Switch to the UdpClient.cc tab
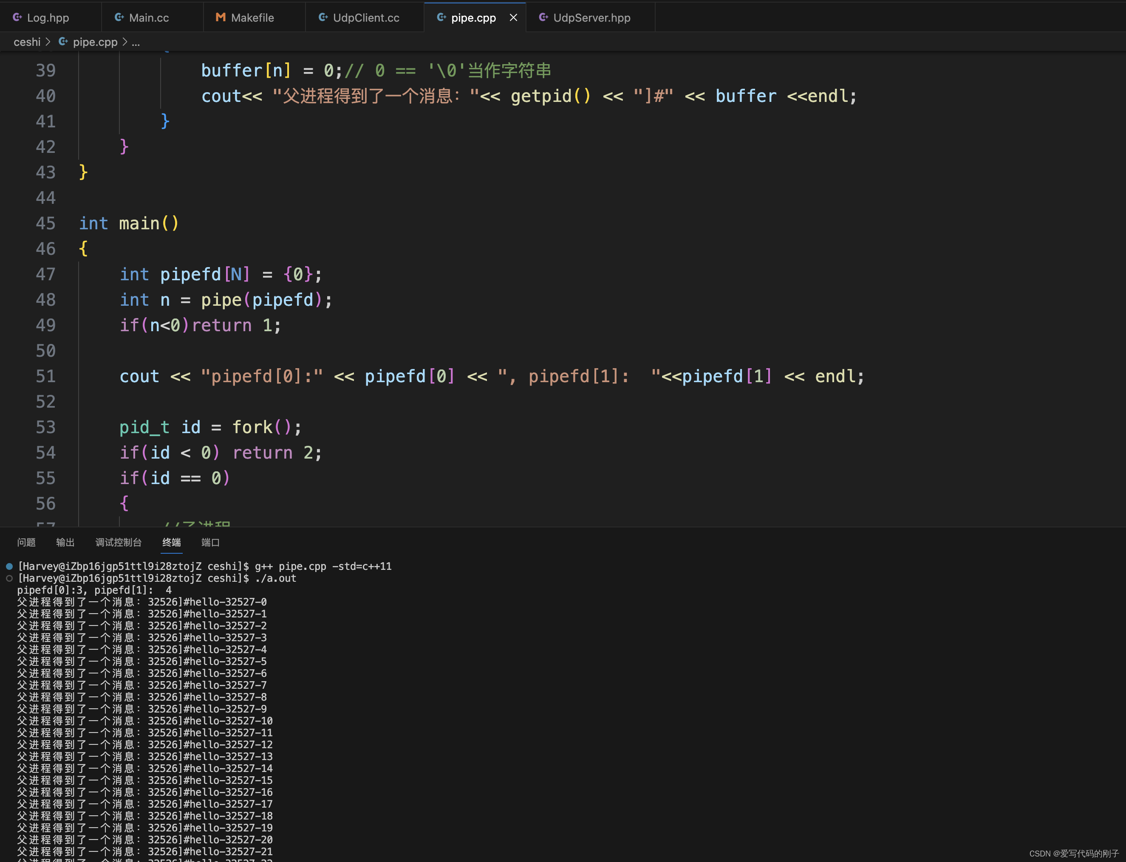 (x=365, y=17)
